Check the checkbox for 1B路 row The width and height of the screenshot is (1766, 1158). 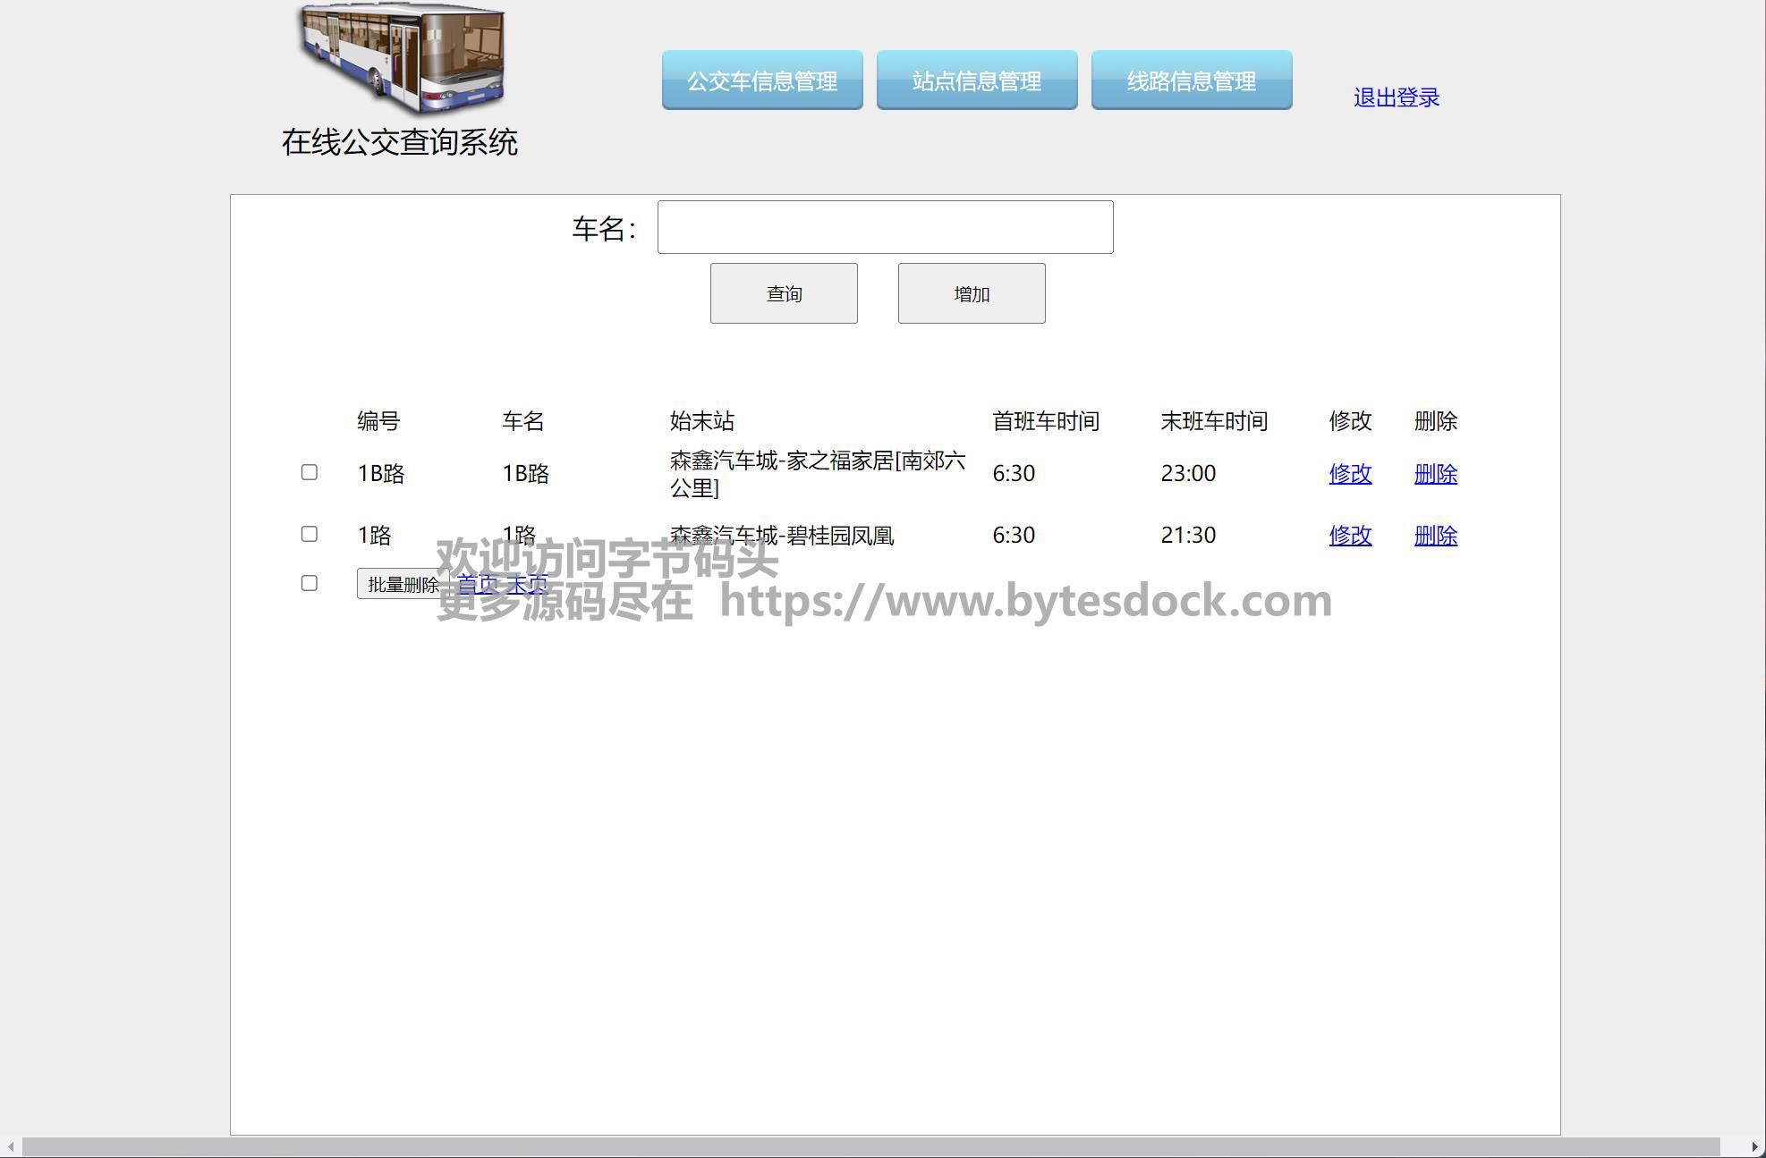pos(310,472)
